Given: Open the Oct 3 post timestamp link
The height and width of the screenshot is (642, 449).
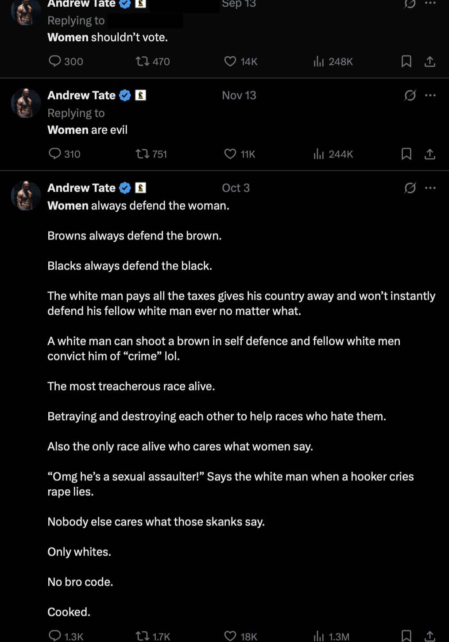Looking at the screenshot, I should [x=236, y=188].
